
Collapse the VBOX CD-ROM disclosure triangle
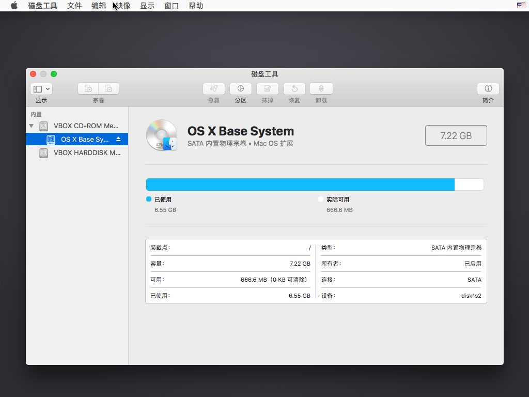tap(32, 126)
